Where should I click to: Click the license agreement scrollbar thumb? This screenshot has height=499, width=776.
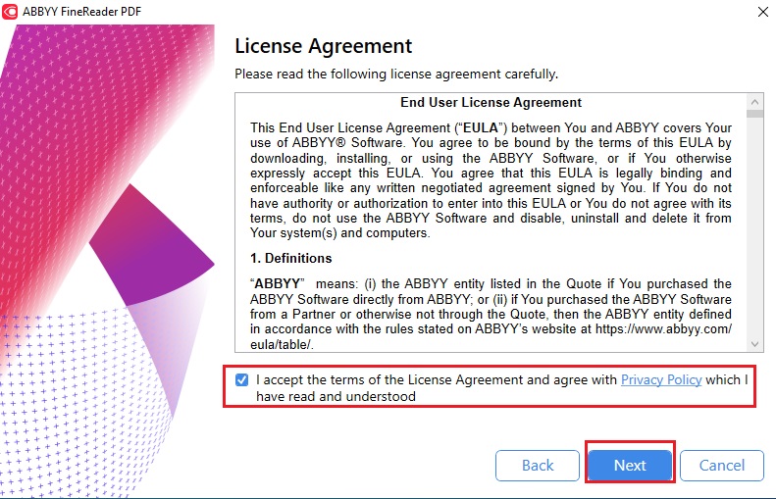(x=754, y=115)
